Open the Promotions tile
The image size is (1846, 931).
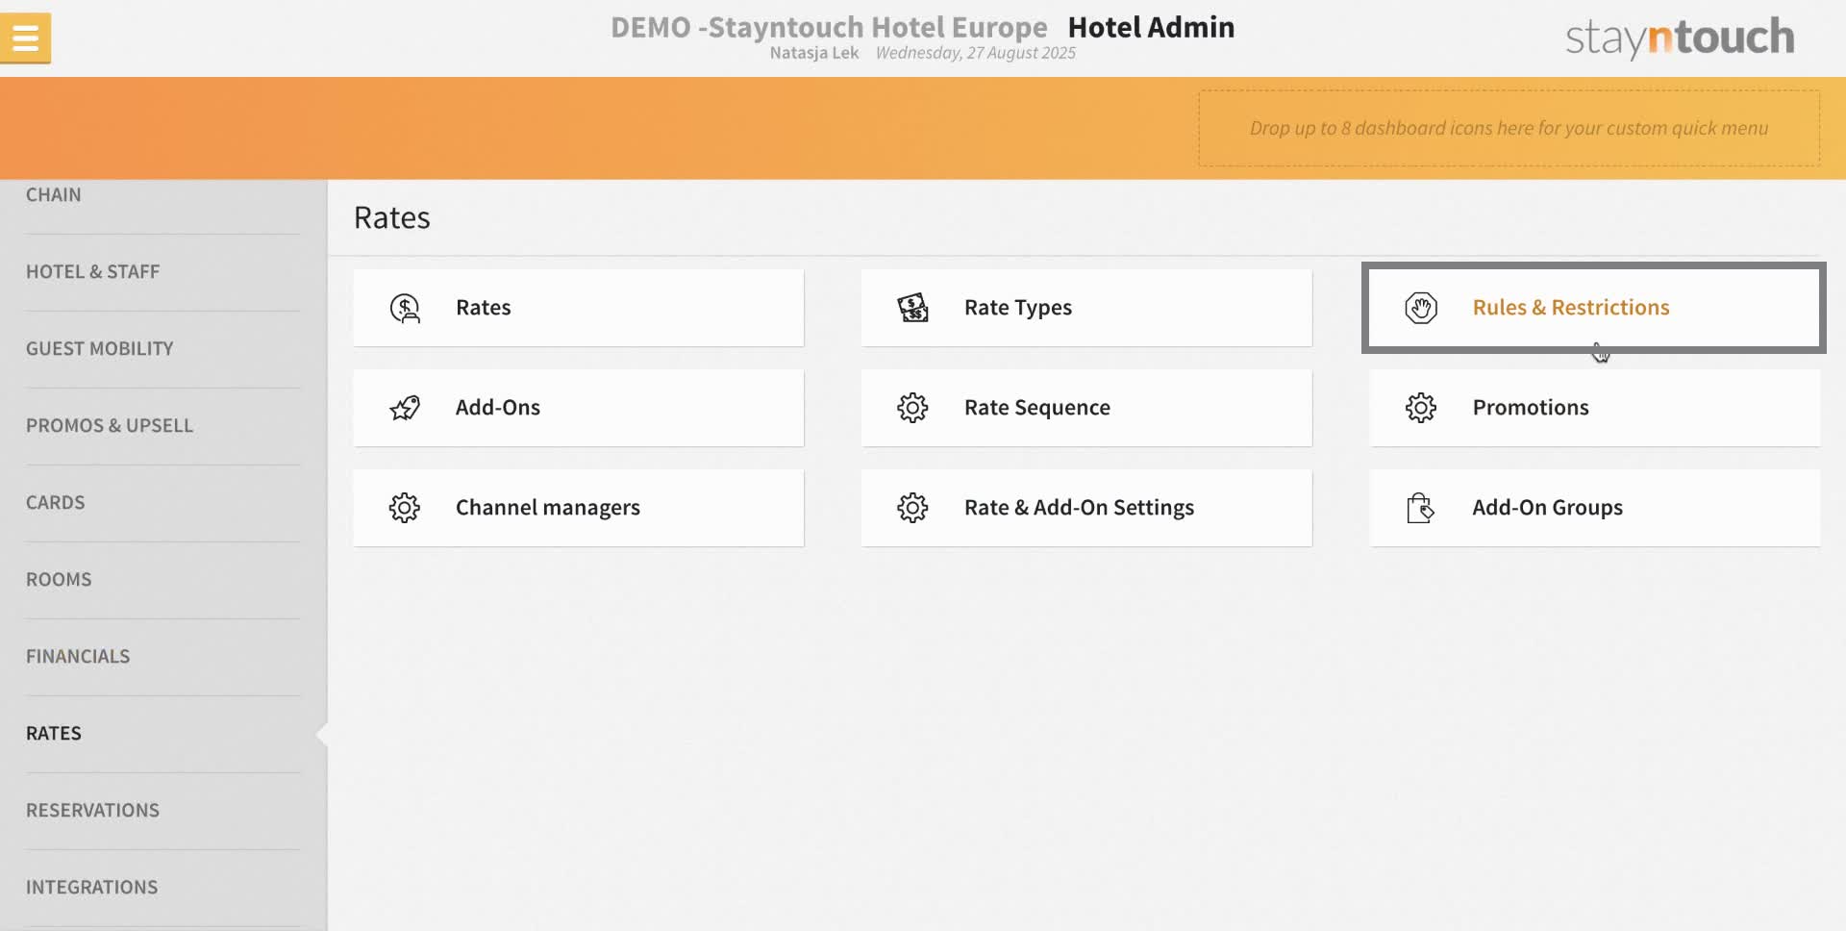click(x=1594, y=408)
